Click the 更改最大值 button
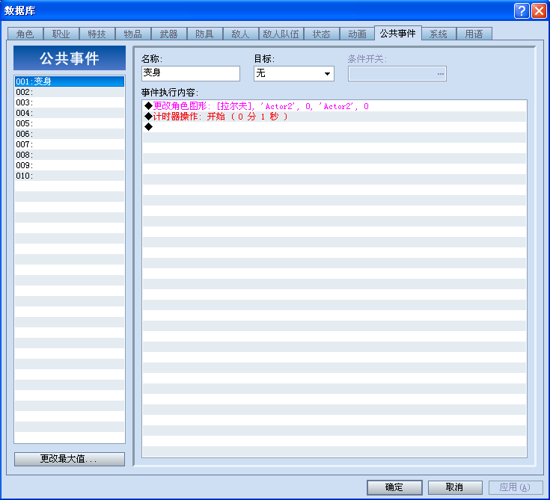The image size is (550, 500). tap(70, 459)
